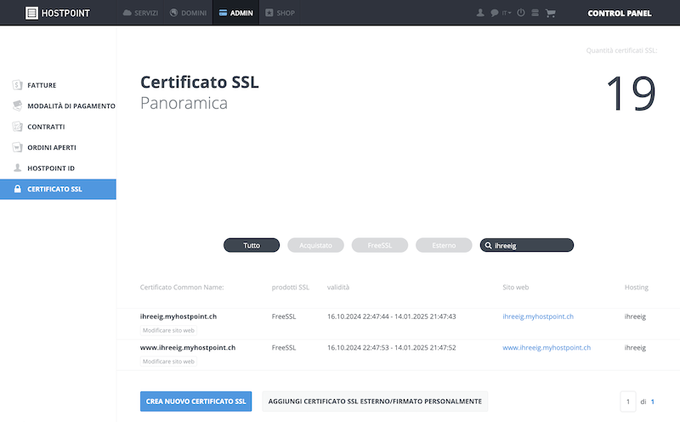Click the Certificato SSL padlock icon
The height and width of the screenshot is (422, 680).
(17, 188)
